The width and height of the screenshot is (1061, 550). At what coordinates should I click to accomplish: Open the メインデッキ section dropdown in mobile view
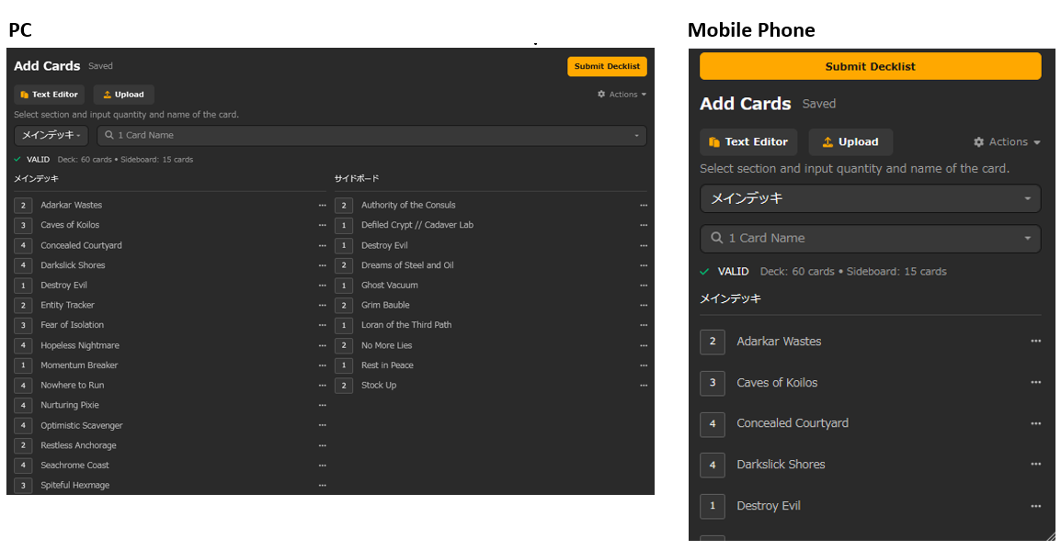[870, 198]
